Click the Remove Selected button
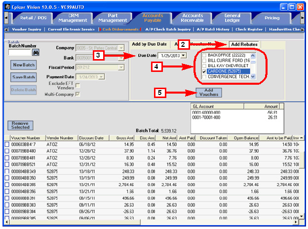The width and height of the screenshot is (308, 229). [x=20, y=125]
